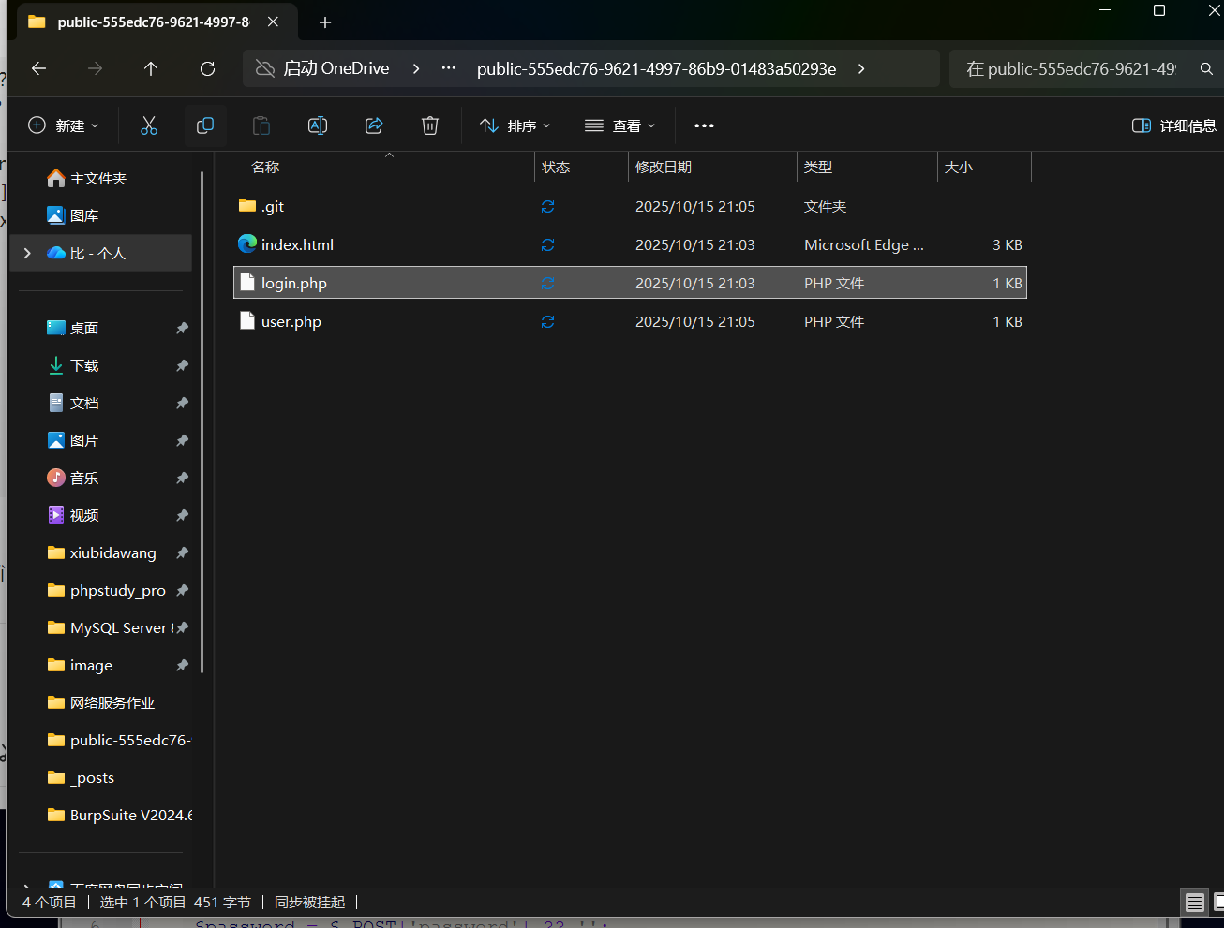Add a new tab with plus button
The width and height of the screenshot is (1224, 928).
[325, 22]
